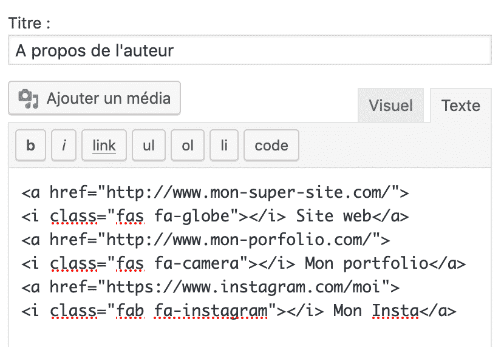
Task: Insert an ordered list via ol button
Action: [x=188, y=146]
